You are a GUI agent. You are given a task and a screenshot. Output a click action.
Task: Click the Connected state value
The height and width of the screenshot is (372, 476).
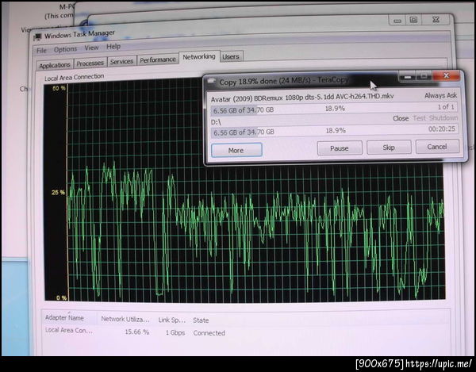[x=209, y=333]
